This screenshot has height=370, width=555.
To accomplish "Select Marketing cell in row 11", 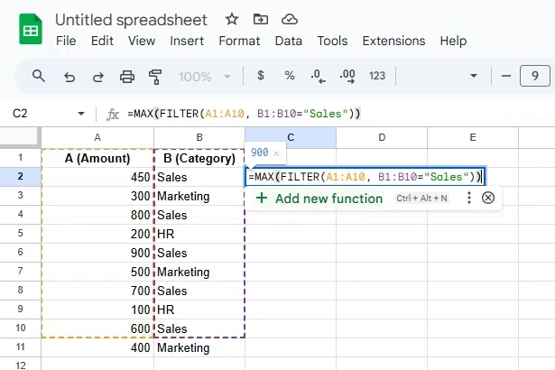I will pos(199,347).
